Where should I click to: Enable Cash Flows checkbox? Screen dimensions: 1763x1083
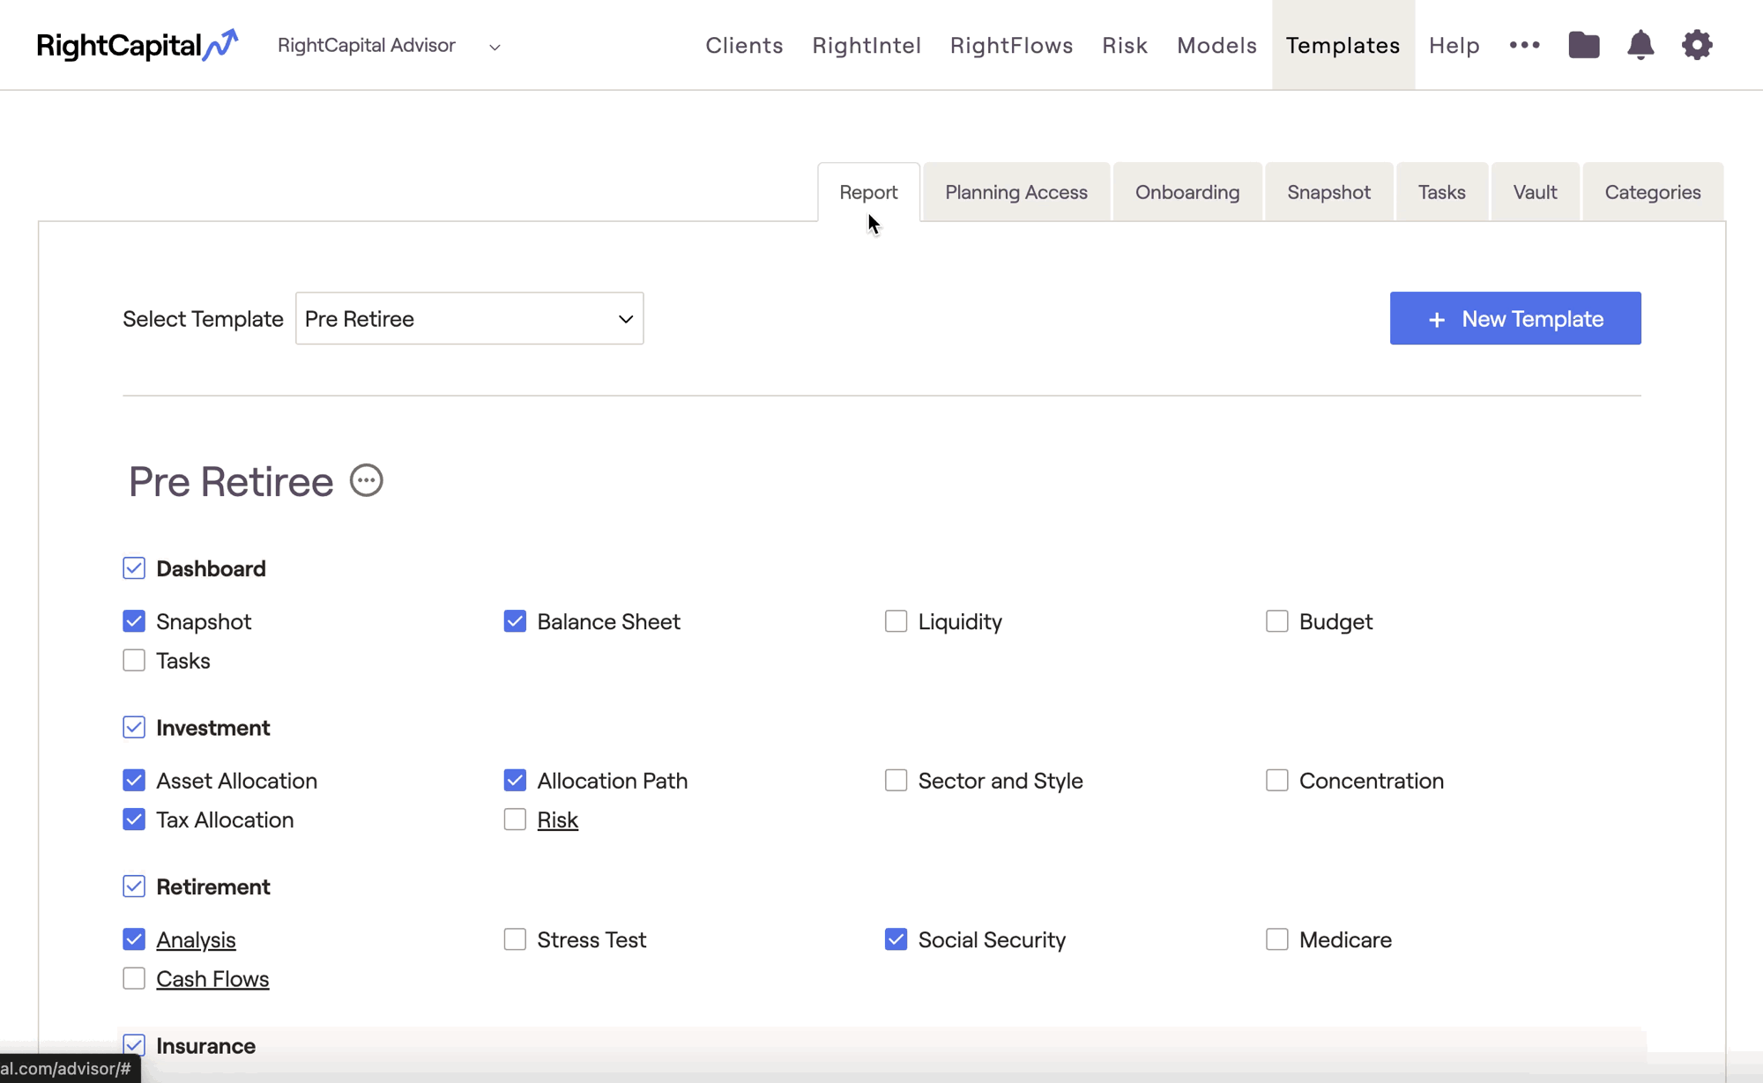pyautogui.click(x=134, y=978)
